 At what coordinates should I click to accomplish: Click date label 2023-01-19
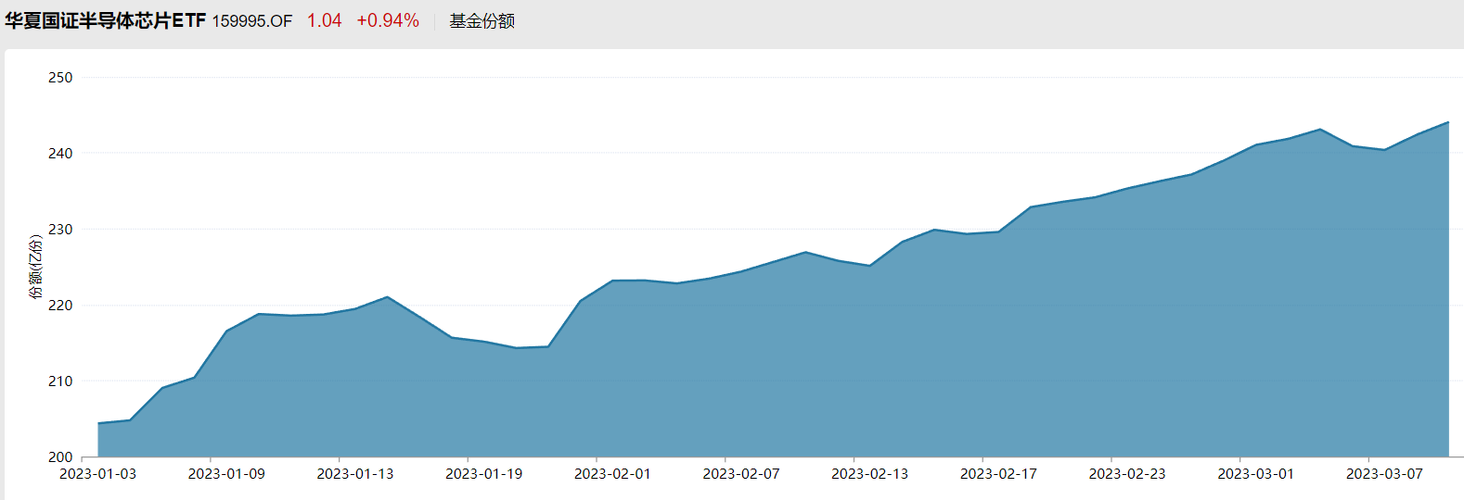[484, 474]
